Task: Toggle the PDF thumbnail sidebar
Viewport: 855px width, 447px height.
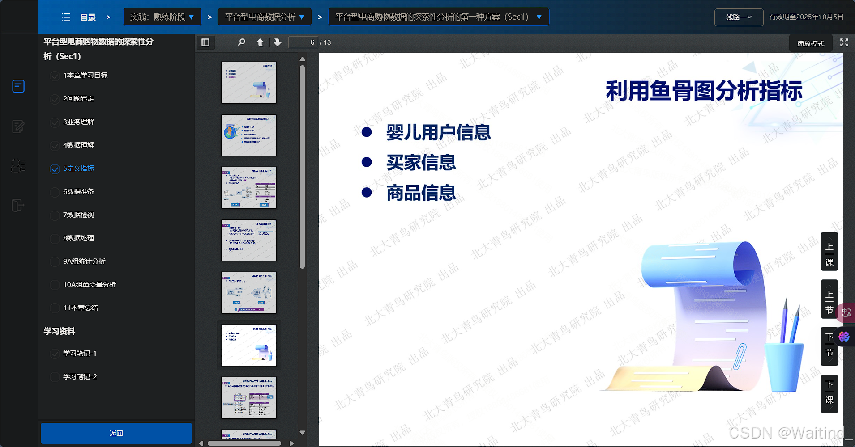Action: pyautogui.click(x=205, y=42)
